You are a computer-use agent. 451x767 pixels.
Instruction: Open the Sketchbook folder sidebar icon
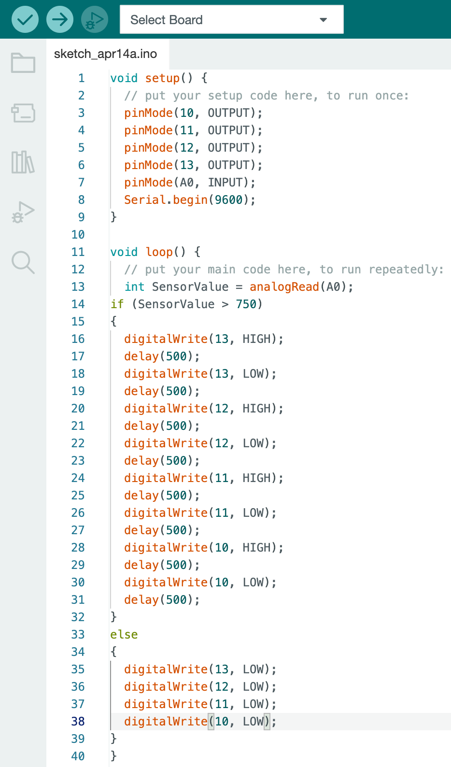coord(23,63)
